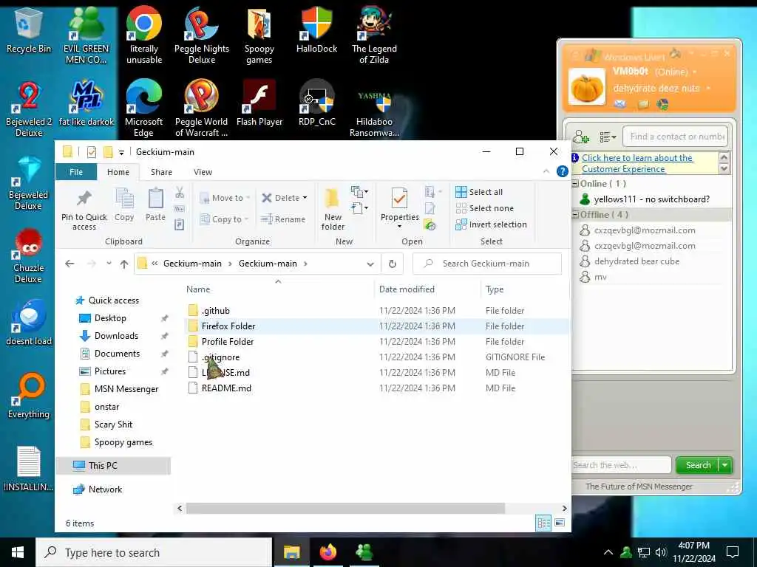Viewport: 757px width, 567px height.
Task: Launch Peggle Nights Deluxe shortcut
Action: [x=201, y=35]
